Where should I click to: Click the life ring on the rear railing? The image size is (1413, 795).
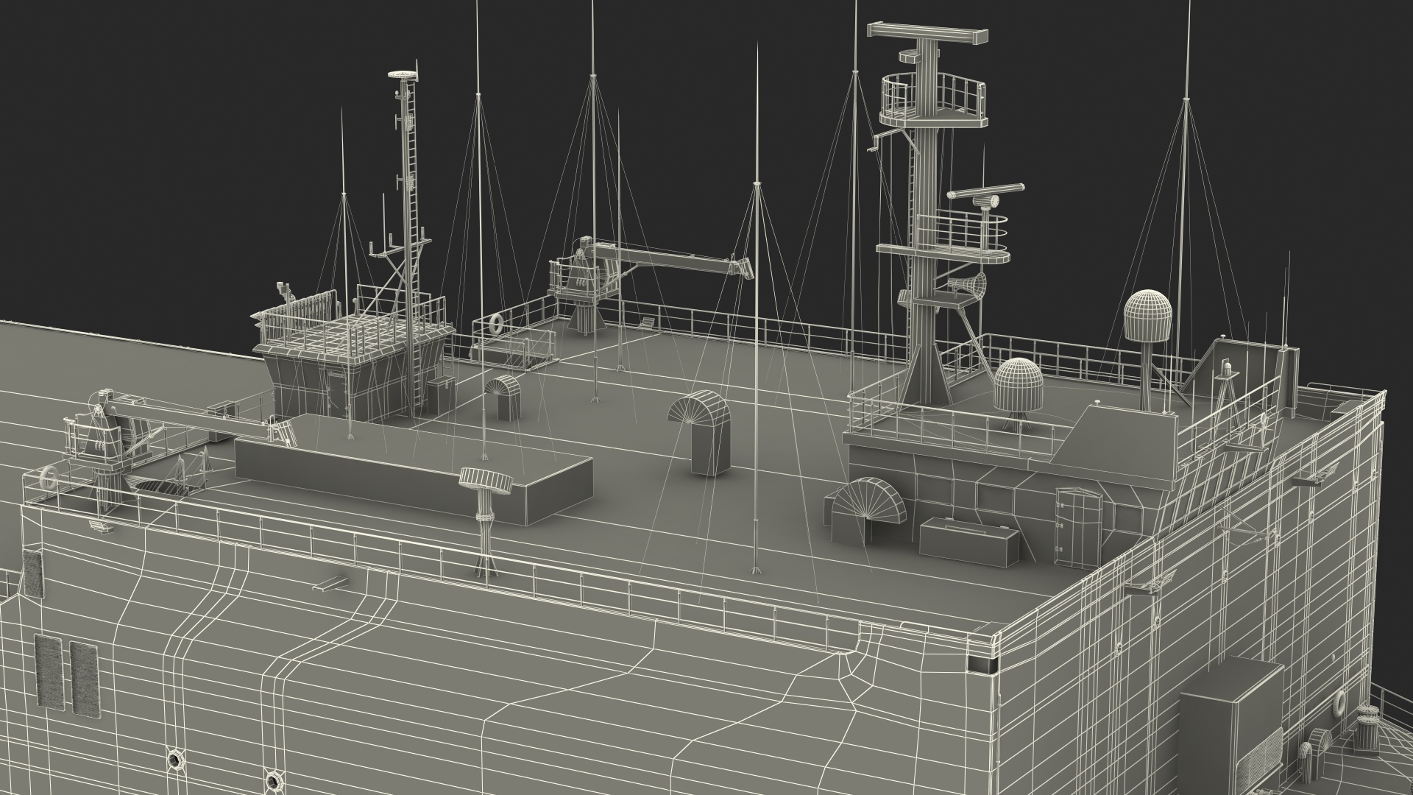(x=496, y=323)
